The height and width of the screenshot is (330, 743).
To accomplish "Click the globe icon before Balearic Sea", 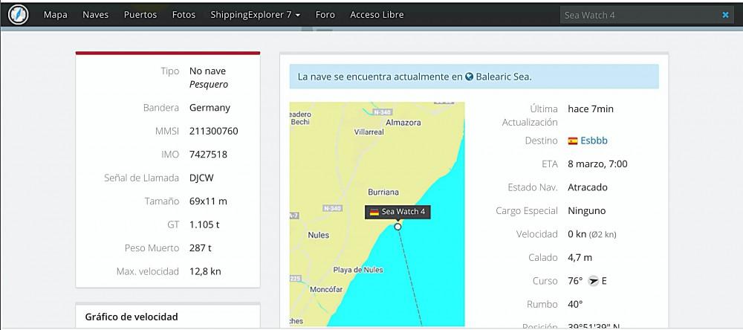I will point(470,77).
